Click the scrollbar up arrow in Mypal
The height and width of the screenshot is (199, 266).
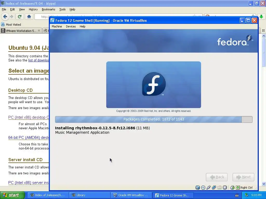tap(264, 36)
